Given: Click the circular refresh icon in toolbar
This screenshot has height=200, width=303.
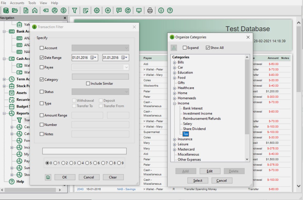Looking at the screenshot, I should coord(128,10).
